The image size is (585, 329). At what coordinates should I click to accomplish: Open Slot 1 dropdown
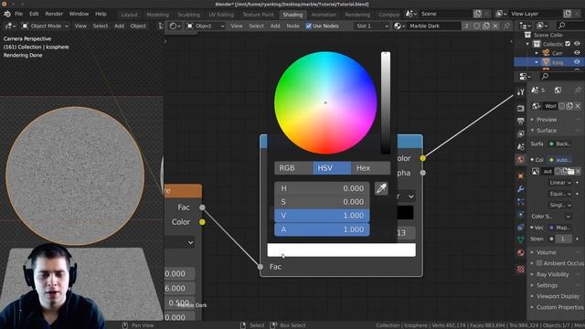tap(372, 26)
